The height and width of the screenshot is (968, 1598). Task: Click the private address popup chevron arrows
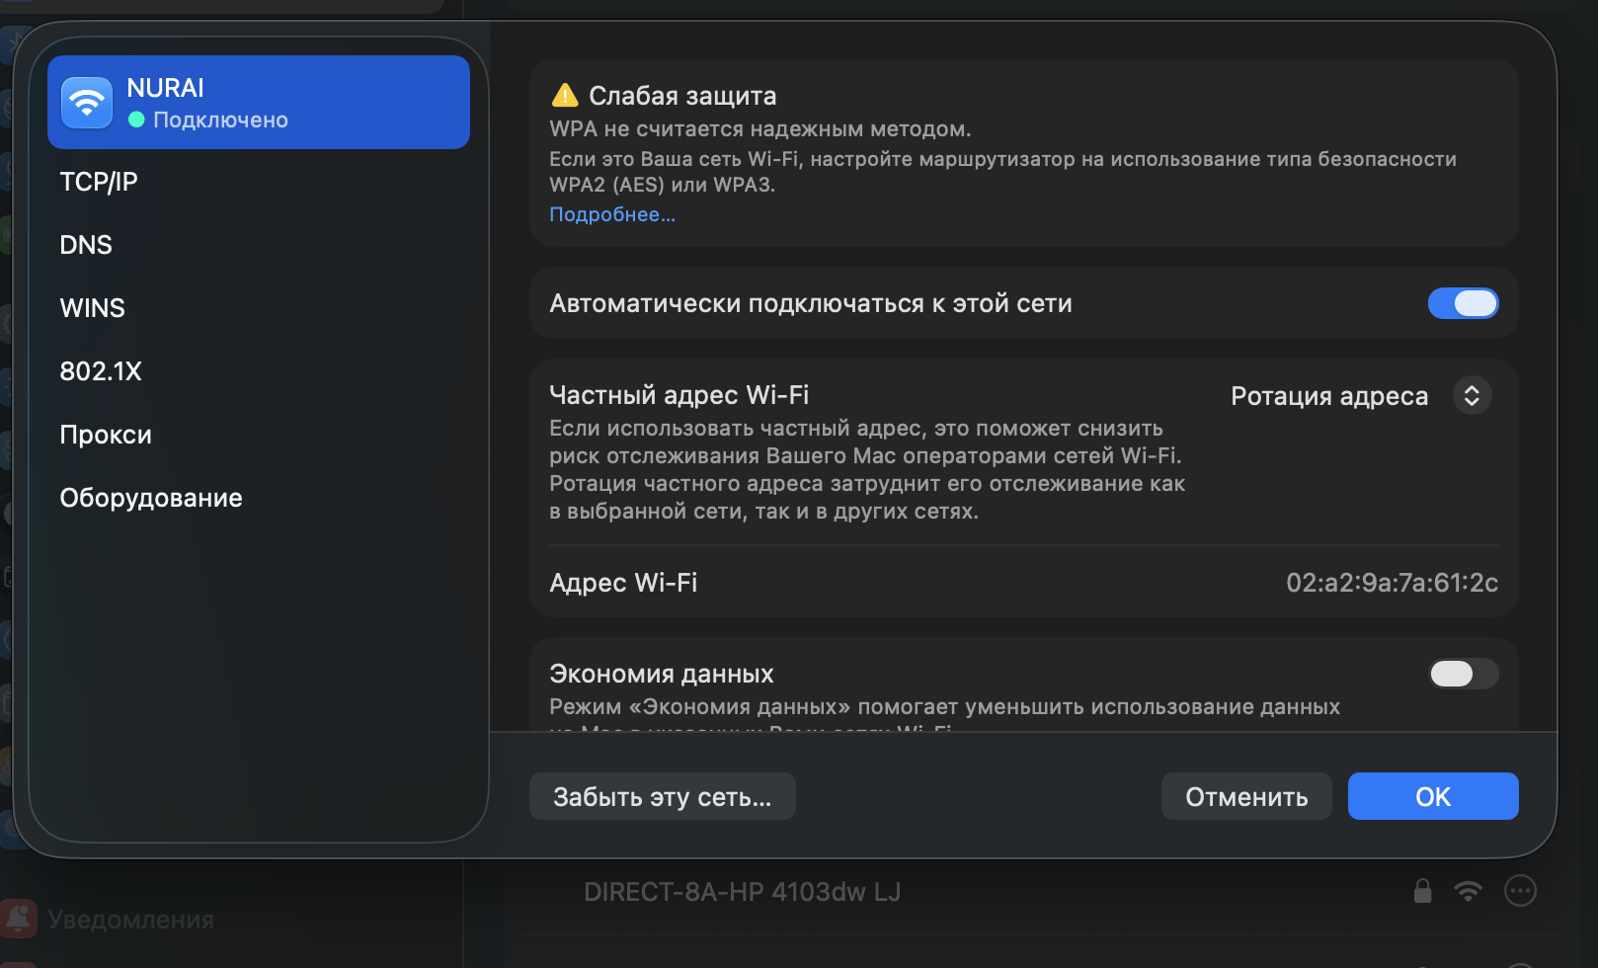point(1472,396)
